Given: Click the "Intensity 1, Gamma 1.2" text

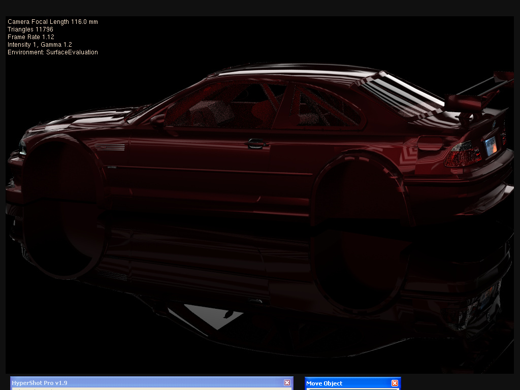Looking at the screenshot, I should 40,45.
